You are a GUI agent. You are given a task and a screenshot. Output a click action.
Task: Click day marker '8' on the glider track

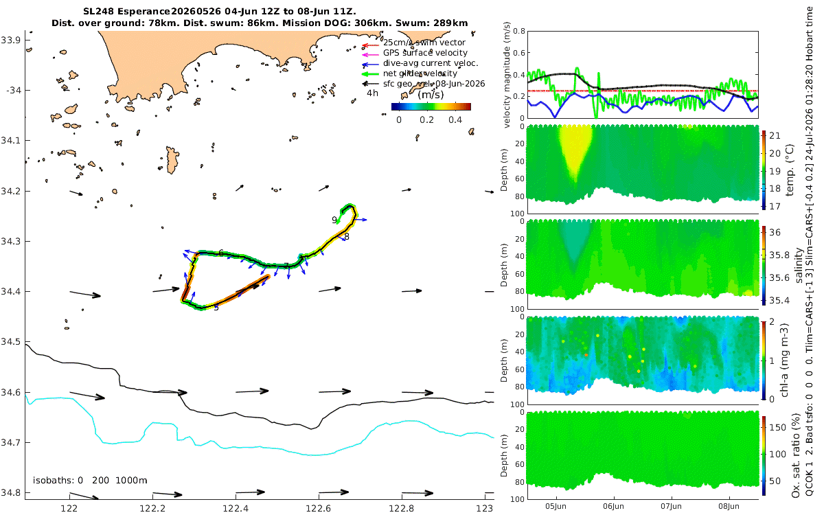click(x=347, y=236)
